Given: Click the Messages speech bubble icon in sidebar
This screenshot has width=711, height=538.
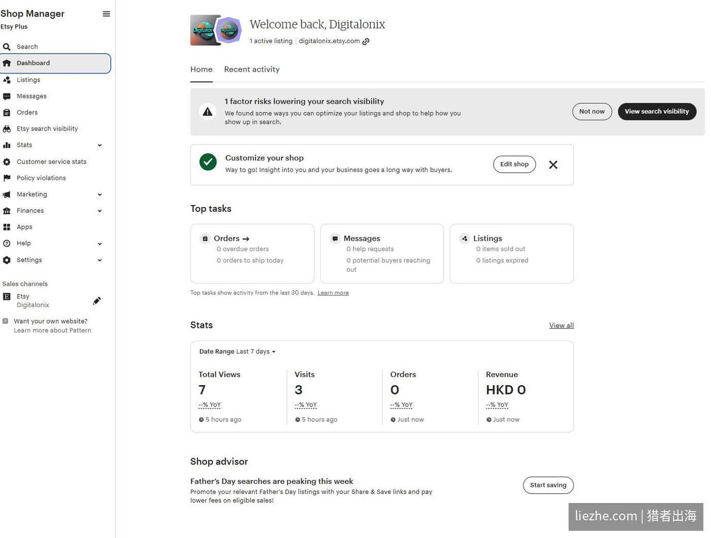Looking at the screenshot, I should click(7, 96).
